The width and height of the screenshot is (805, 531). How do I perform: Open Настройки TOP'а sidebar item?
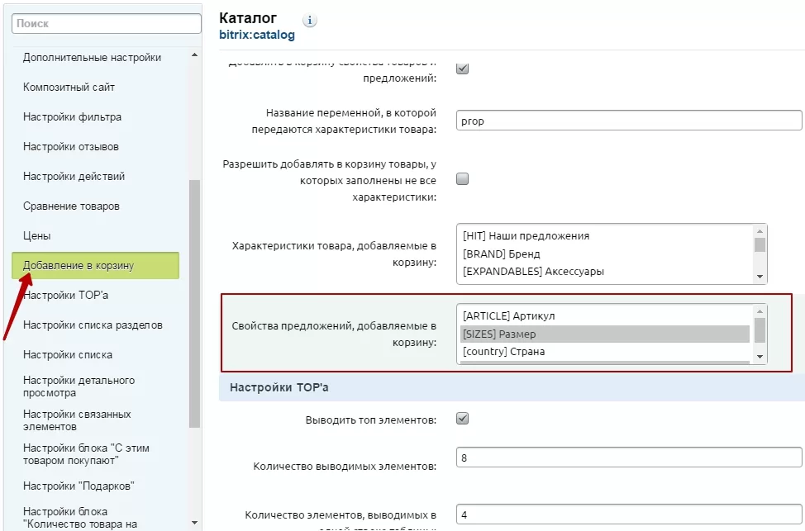66,296
